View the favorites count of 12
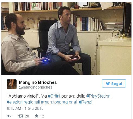 click(x=42, y=116)
